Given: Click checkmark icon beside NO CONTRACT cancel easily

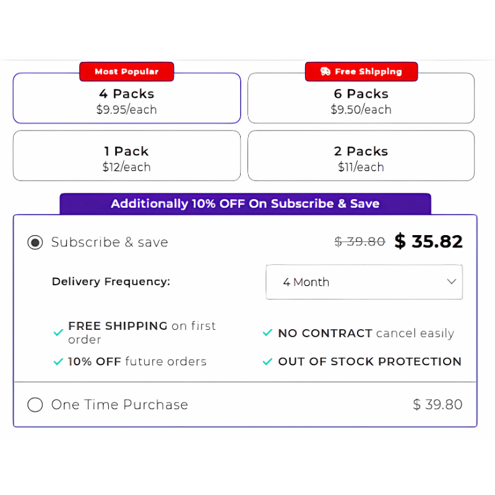Looking at the screenshot, I should point(267,332).
